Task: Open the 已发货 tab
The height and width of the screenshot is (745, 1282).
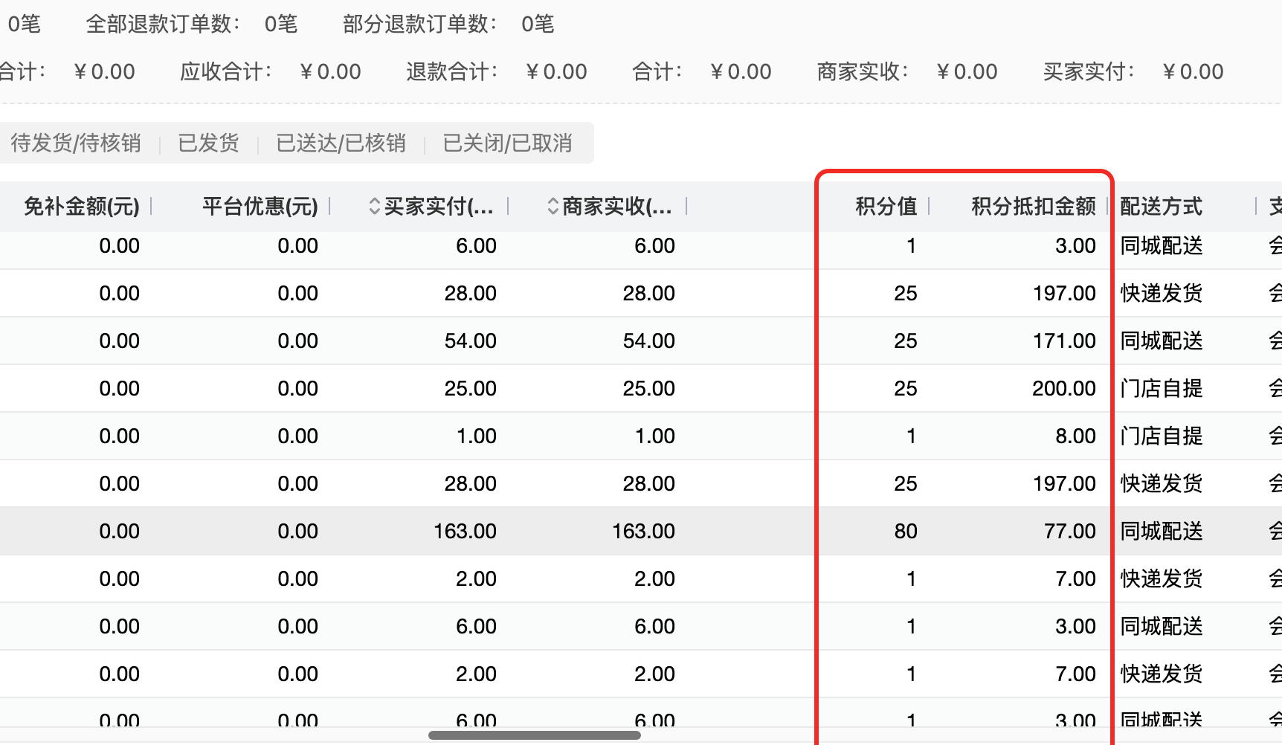Action: [208, 143]
